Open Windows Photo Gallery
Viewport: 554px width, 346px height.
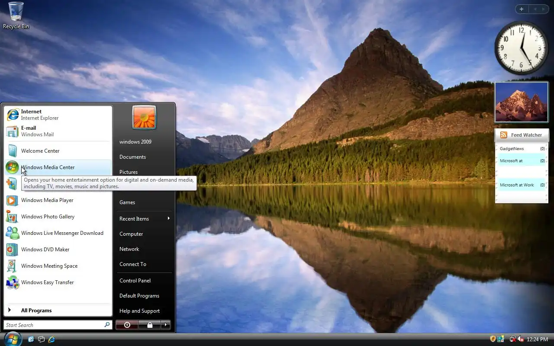(x=58, y=217)
